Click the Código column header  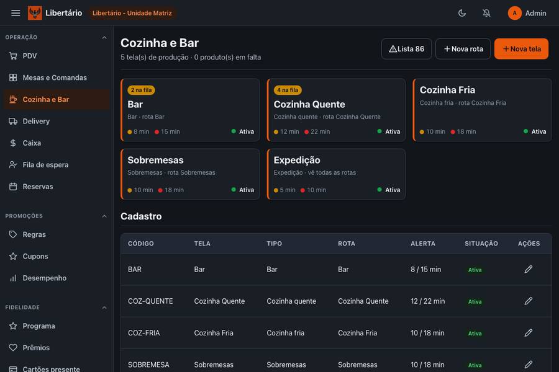[141, 244]
